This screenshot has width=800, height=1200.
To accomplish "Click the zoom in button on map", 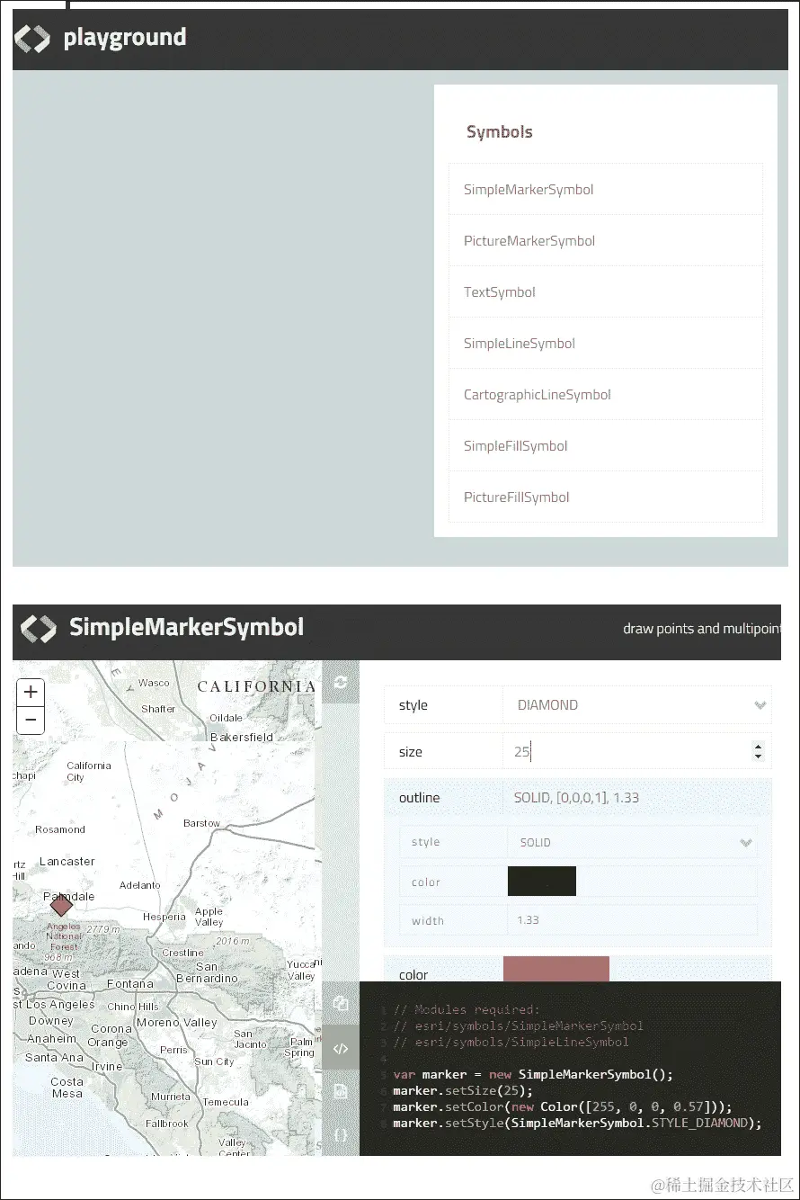I will click(x=31, y=692).
